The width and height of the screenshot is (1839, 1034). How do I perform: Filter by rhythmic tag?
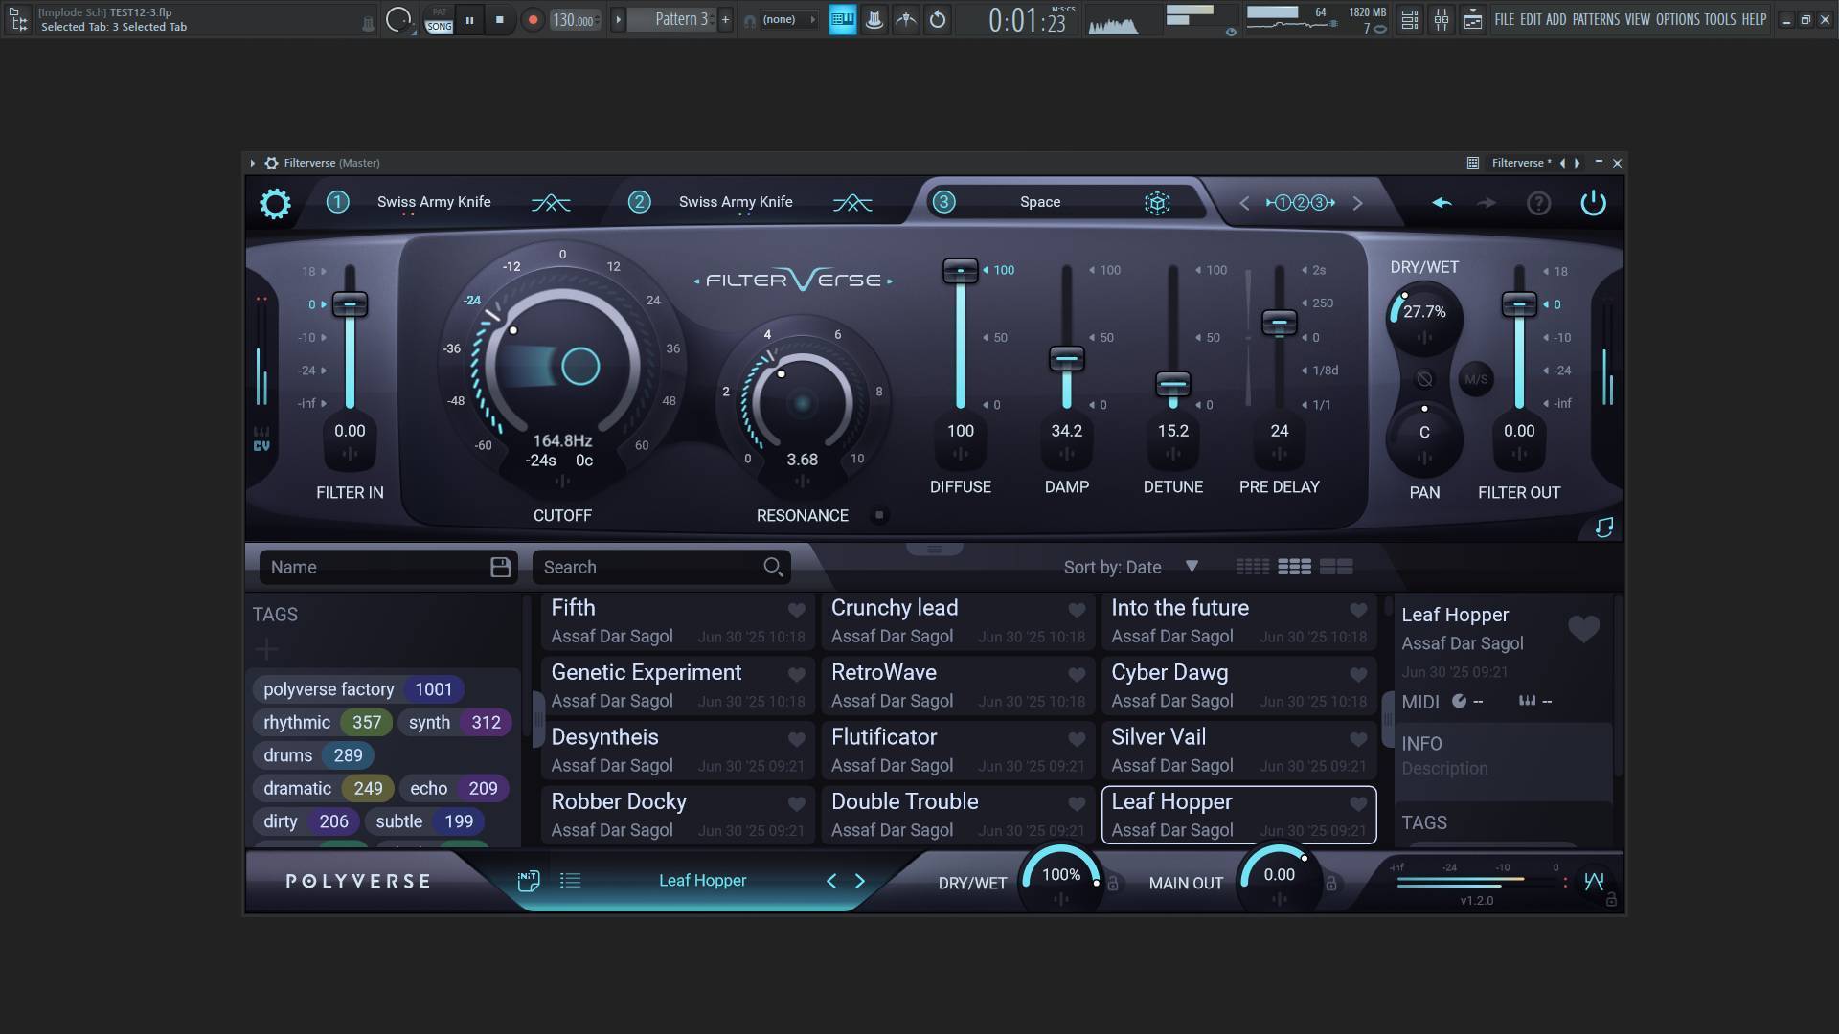tap(323, 723)
